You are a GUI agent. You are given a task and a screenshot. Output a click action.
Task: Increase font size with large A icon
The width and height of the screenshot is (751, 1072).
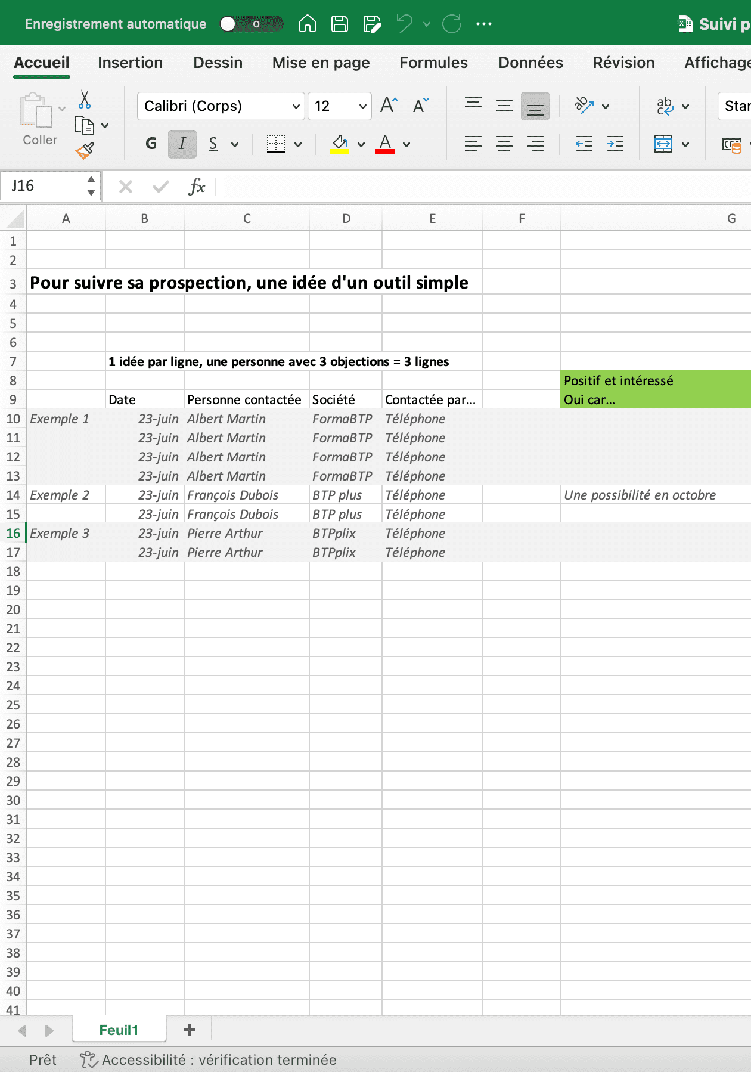tap(389, 106)
